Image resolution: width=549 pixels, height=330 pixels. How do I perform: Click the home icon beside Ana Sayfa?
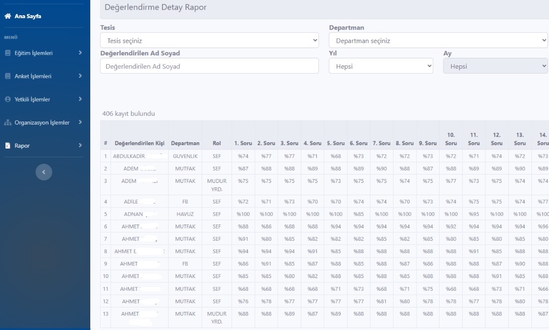(7, 16)
